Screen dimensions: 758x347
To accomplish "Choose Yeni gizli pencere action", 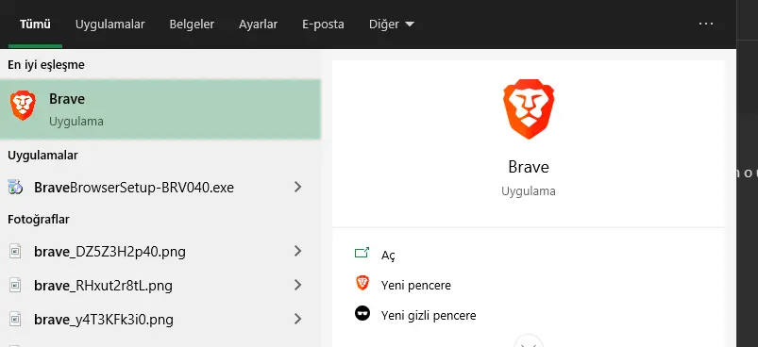I will tap(429, 315).
